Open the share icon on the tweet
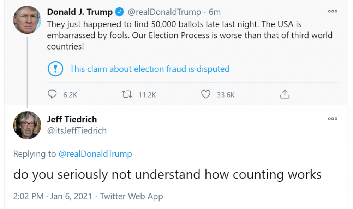The height and width of the screenshot is (209, 353). (285, 94)
